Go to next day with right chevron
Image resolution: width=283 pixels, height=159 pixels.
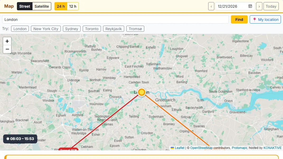259,6
